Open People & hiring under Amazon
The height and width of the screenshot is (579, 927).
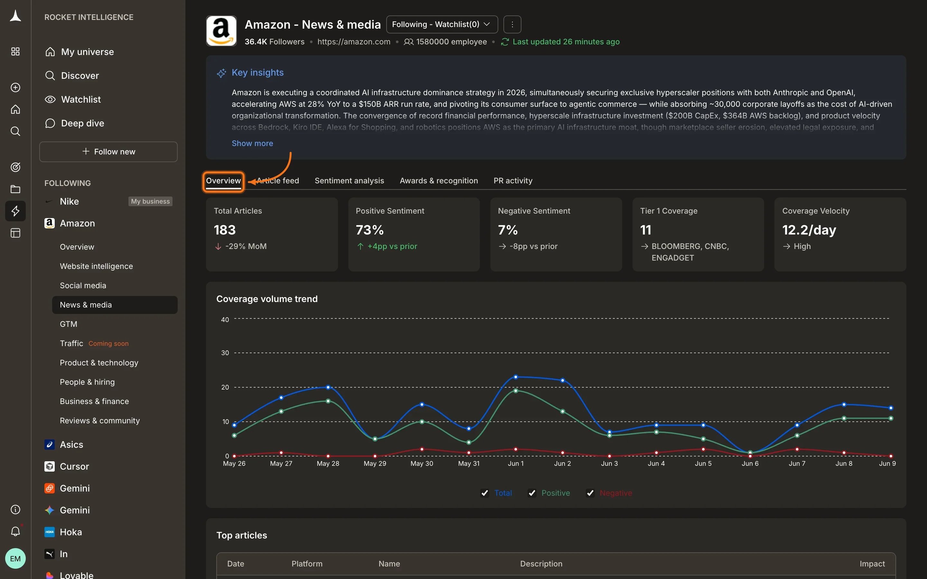(x=87, y=382)
